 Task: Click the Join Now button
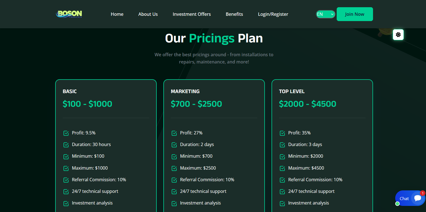click(355, 14)
